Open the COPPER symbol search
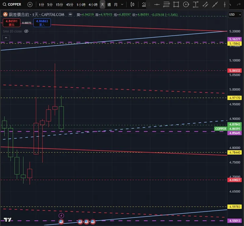244x226 pixels. click(x=12, y=5)
